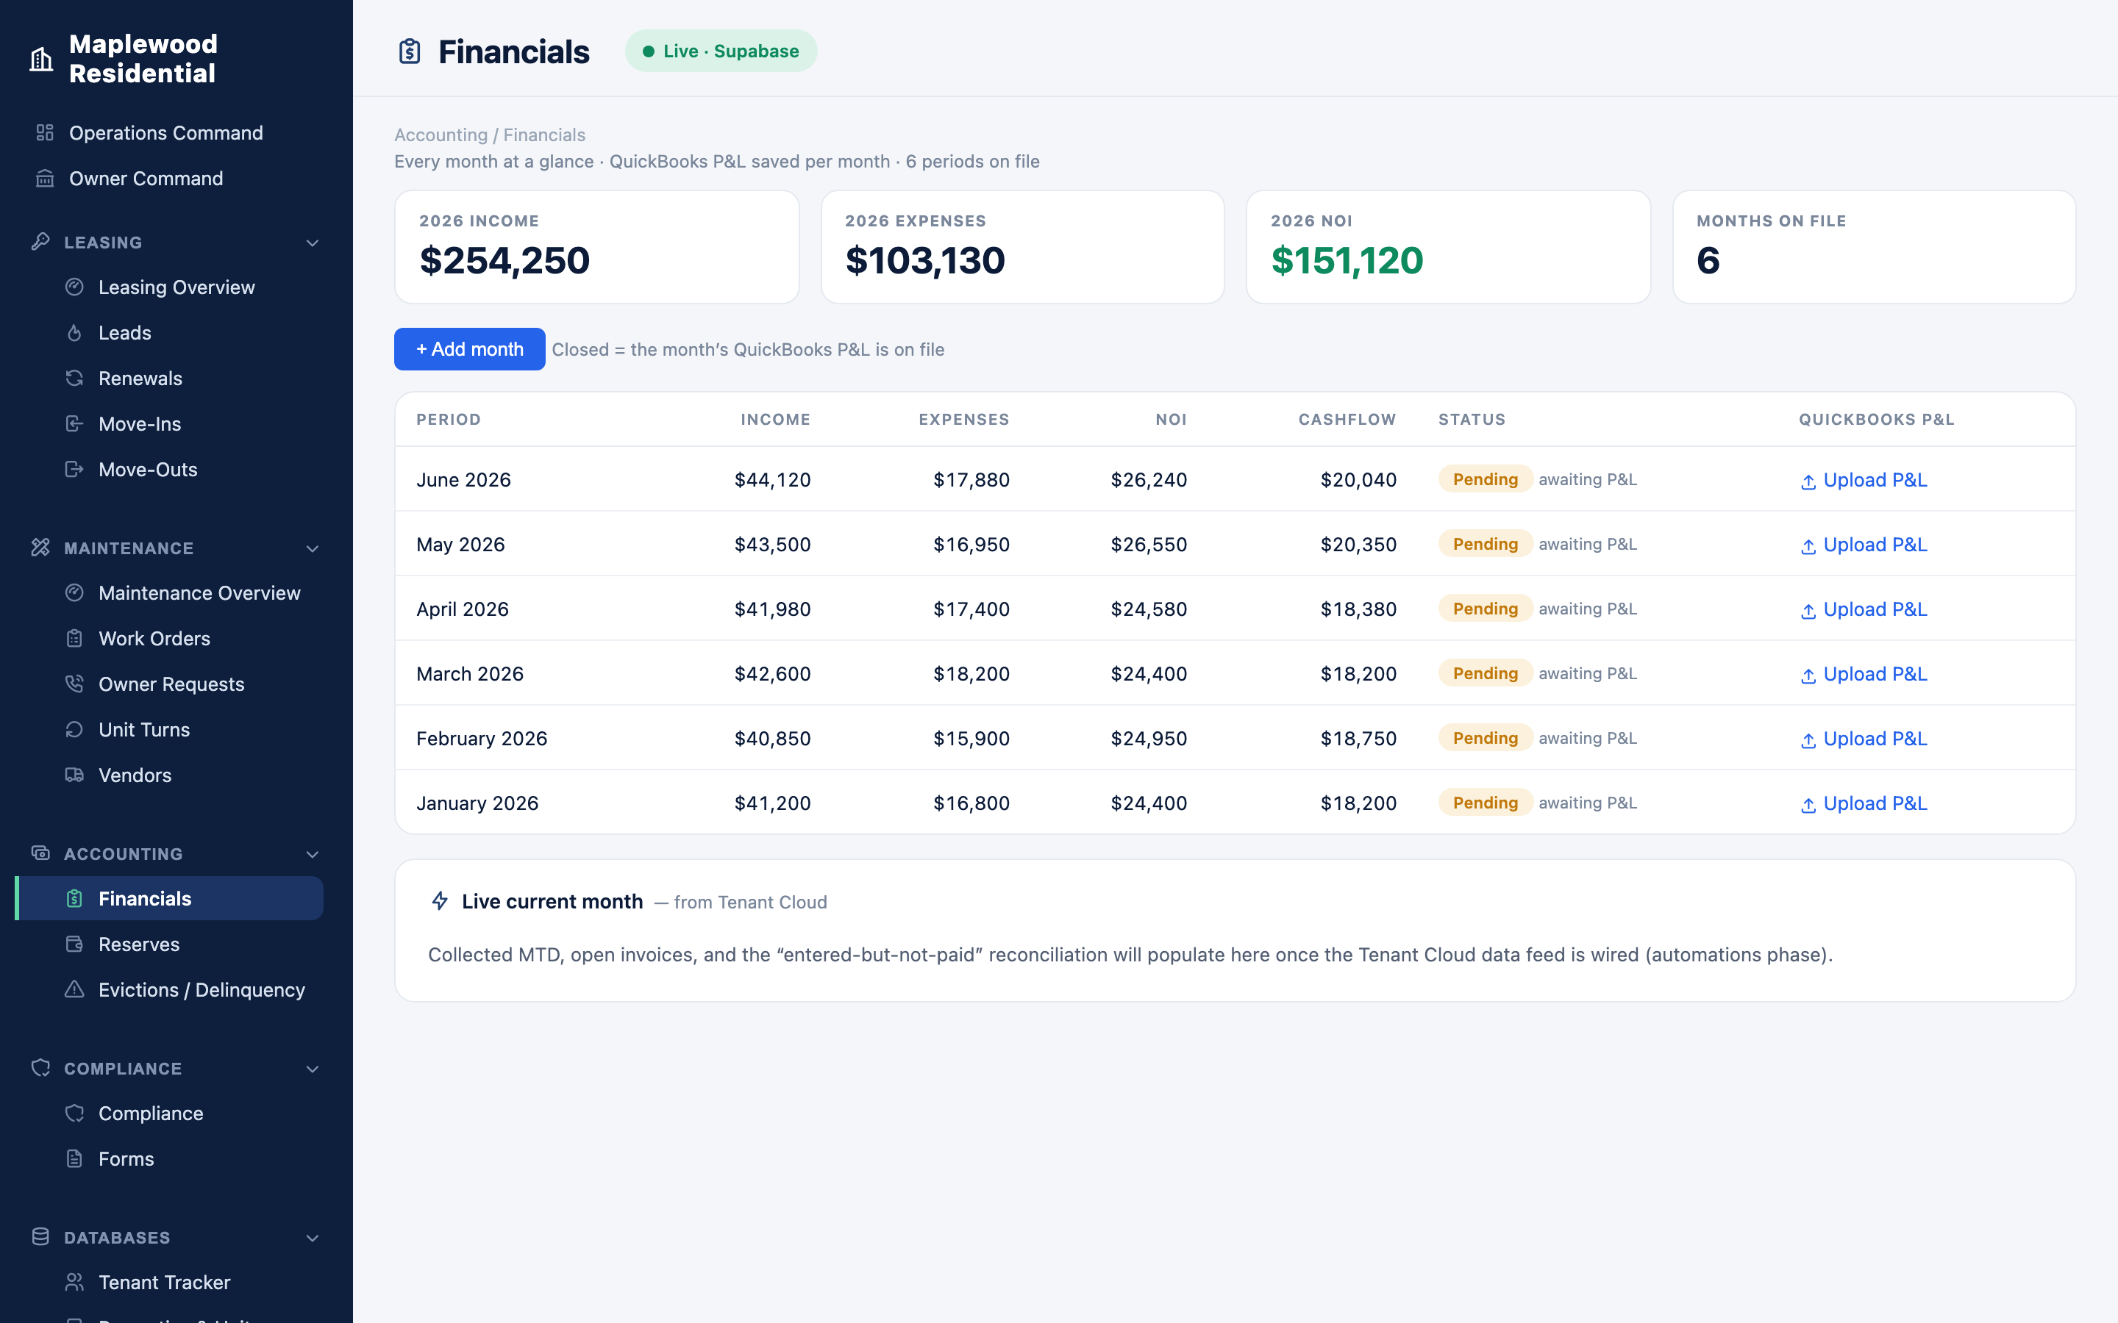Collapse the Accounting section chevron
Viewport: 2118px width, 1323px height.
[x=313, y=854]
